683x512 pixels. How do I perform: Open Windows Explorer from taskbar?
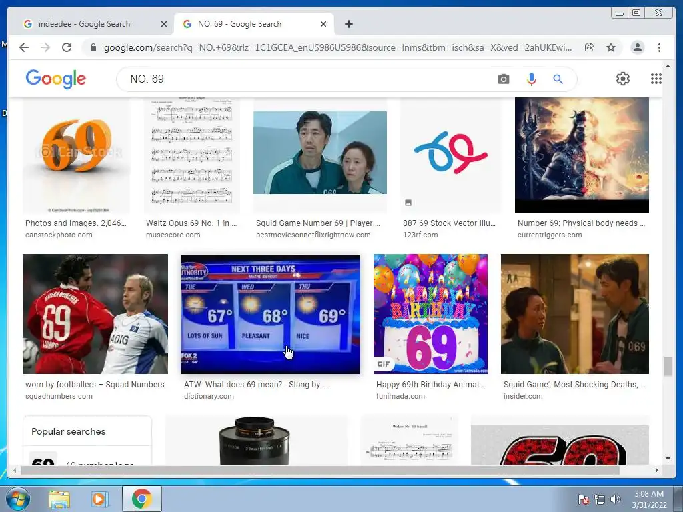tap(59, 499)
